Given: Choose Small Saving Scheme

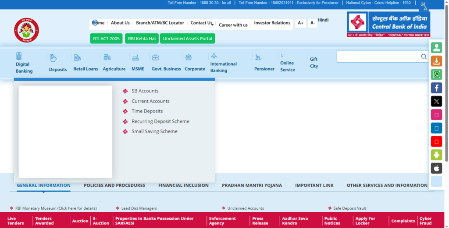Looking at the screenshot, I should click(x=154, y=131).
